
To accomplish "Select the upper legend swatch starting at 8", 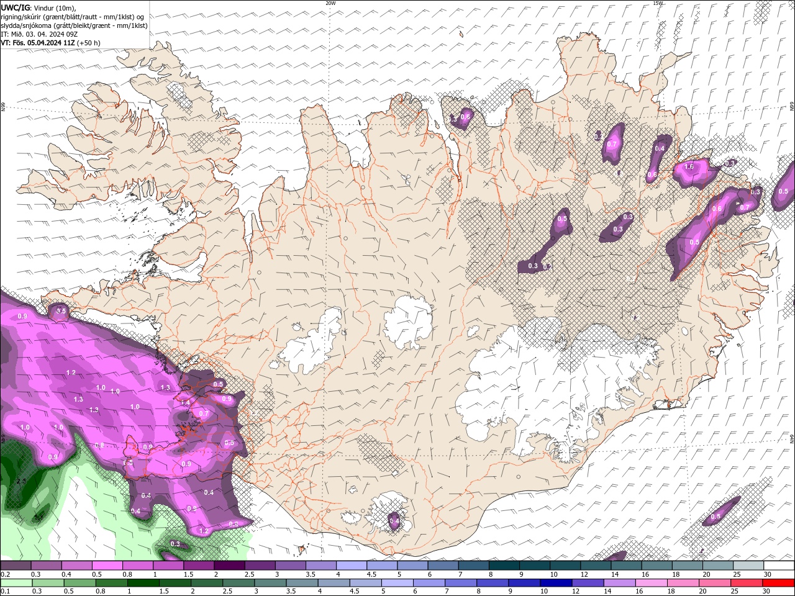I will point(503,566).
